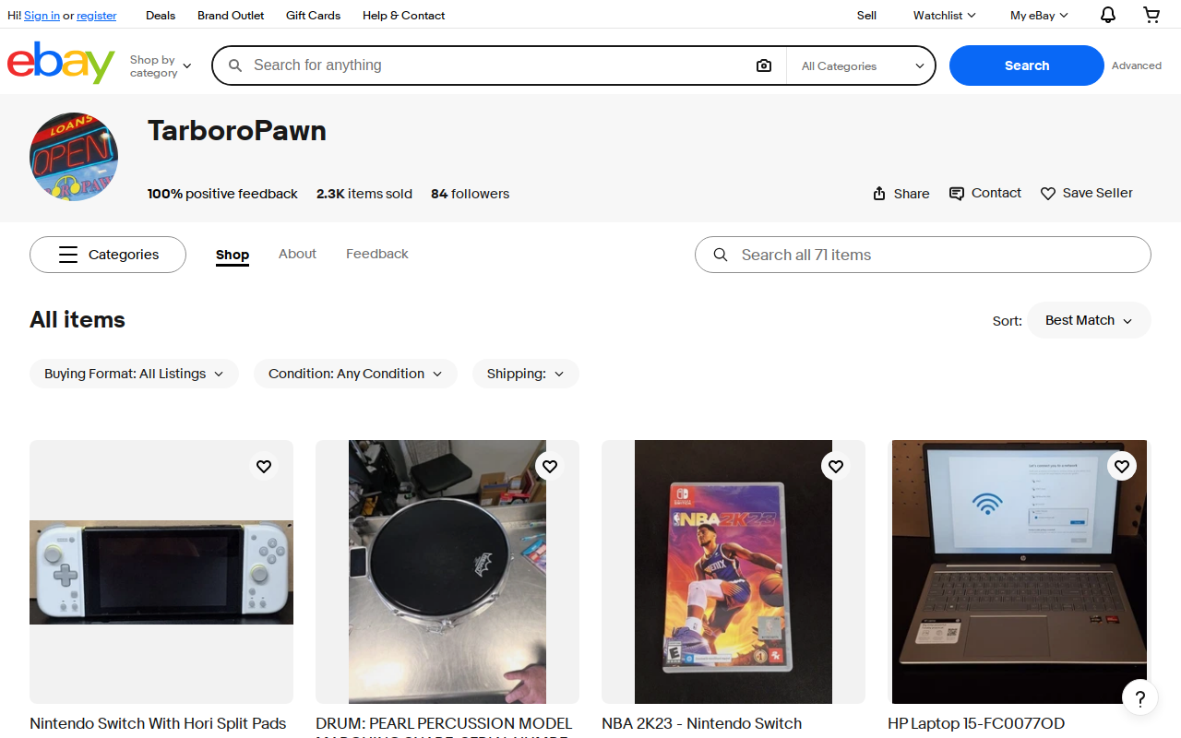Watch the Pearl Percussion drum listing
This screenshot has width=1181, height=738.
click(550, 467)
